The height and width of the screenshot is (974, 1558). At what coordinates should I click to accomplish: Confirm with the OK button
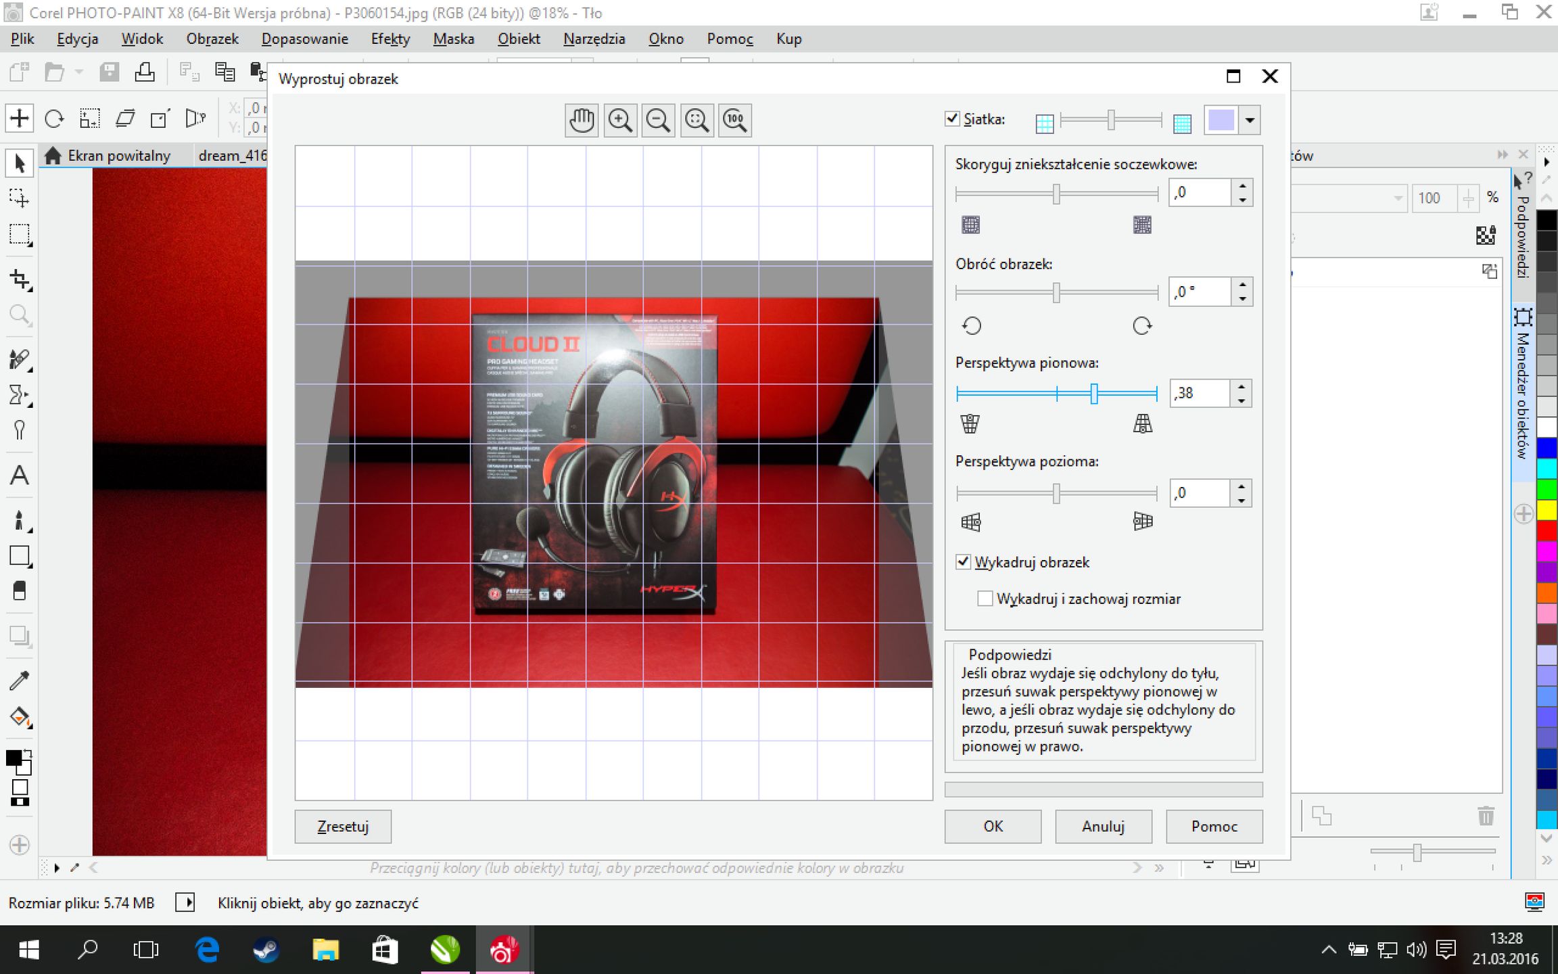pos(993,827)
